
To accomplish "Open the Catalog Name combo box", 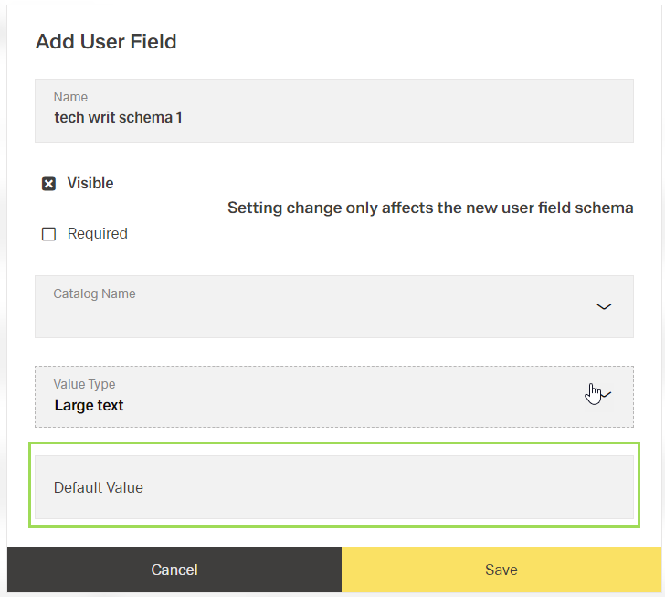I will click(x=333, y=307).
